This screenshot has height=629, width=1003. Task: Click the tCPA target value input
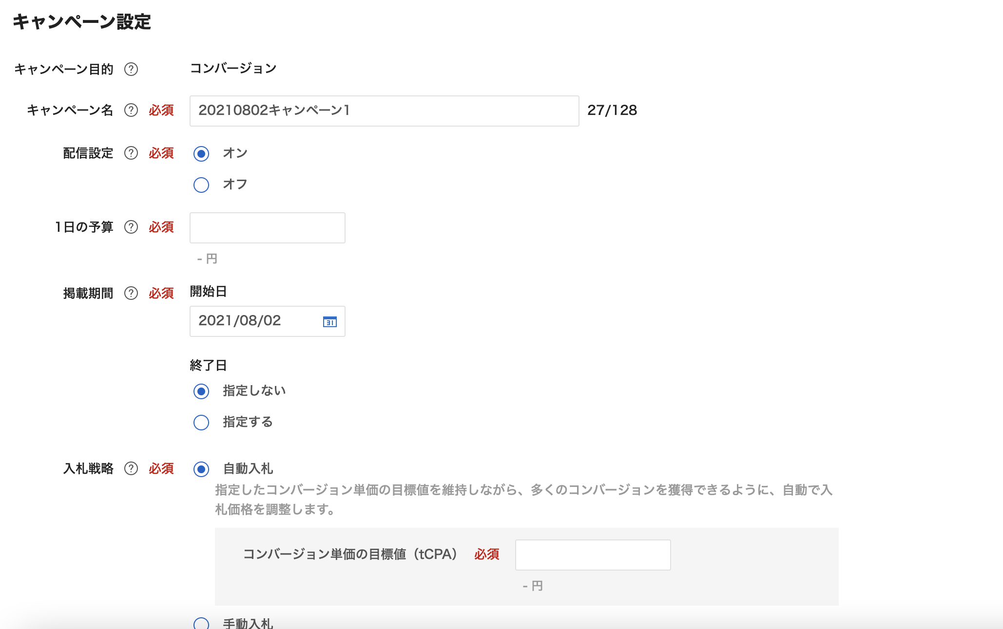pyautogui.click(x=593, y=555)
